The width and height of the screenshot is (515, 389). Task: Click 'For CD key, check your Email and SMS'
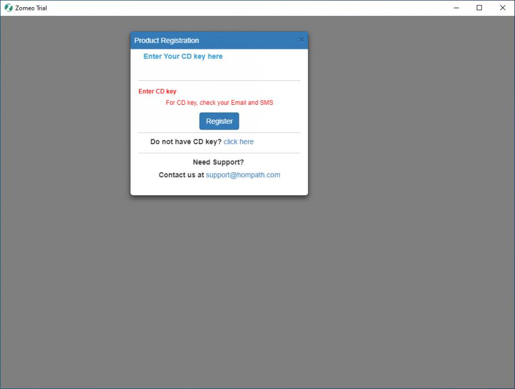click(219, 103)
